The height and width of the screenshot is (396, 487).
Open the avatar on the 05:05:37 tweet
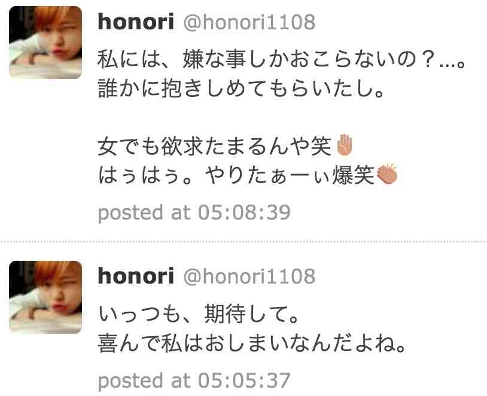point(45,297)
